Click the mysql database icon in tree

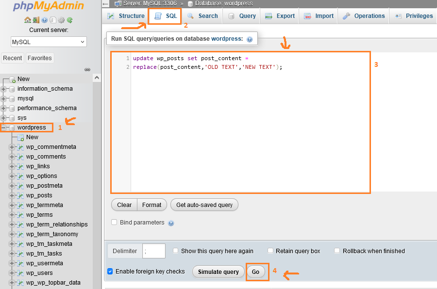[x=12, y=98]
